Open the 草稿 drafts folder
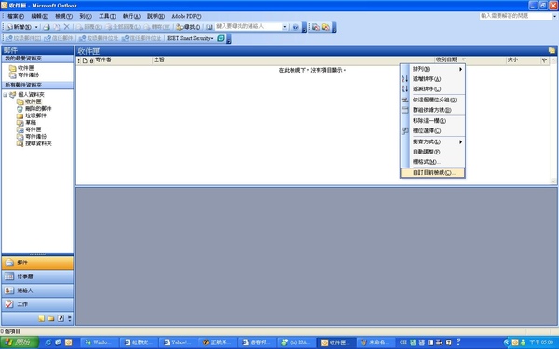Screen dimensions: 559x349 (x=27, y=122)
